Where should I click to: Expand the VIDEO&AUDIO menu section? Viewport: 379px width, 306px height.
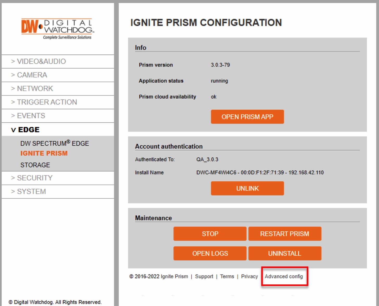coord(58,61)
